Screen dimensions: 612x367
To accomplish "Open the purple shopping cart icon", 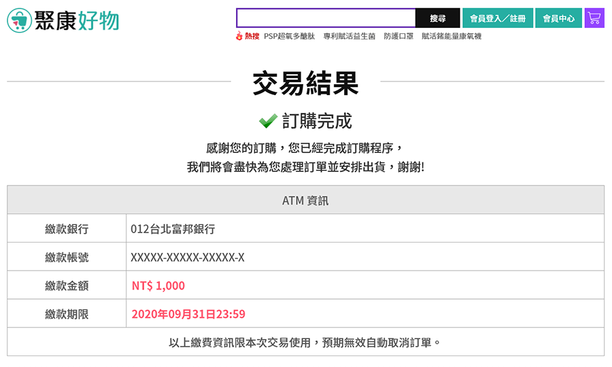I will [x=594, y=18].
